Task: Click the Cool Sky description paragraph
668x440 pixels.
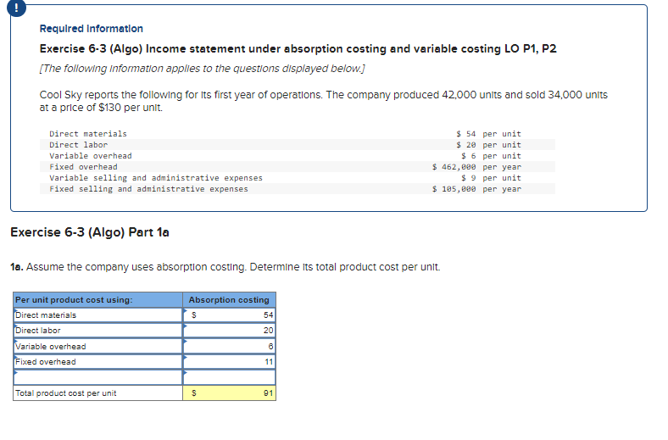Action: [x=324, y=101]
